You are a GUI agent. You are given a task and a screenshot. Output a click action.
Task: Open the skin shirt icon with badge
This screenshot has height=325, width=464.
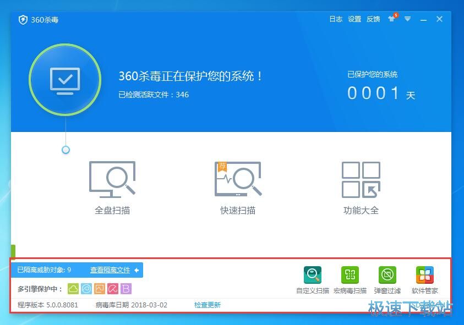(392, 18)
